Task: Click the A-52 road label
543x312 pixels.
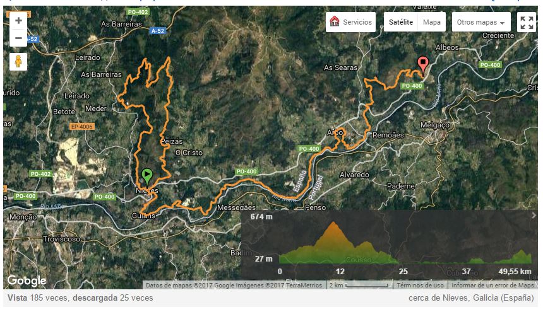Action: coord(158,31)
